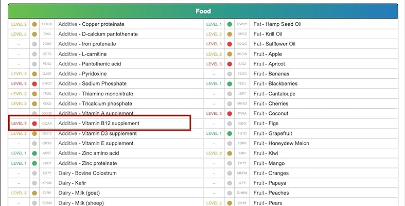405x206 pixels.
Task: Click the yellow dot beside Kiwi
Action: click(x=230, y=153)
